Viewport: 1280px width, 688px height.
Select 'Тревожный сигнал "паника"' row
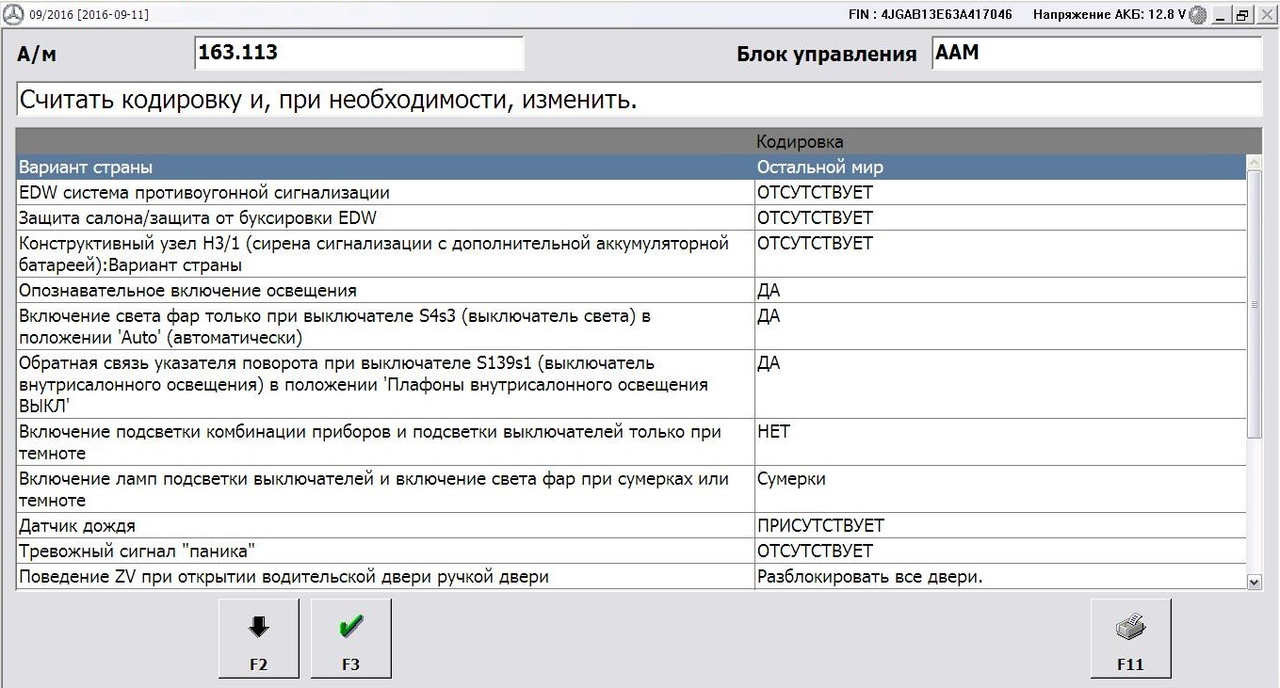(x=631, y=551)
